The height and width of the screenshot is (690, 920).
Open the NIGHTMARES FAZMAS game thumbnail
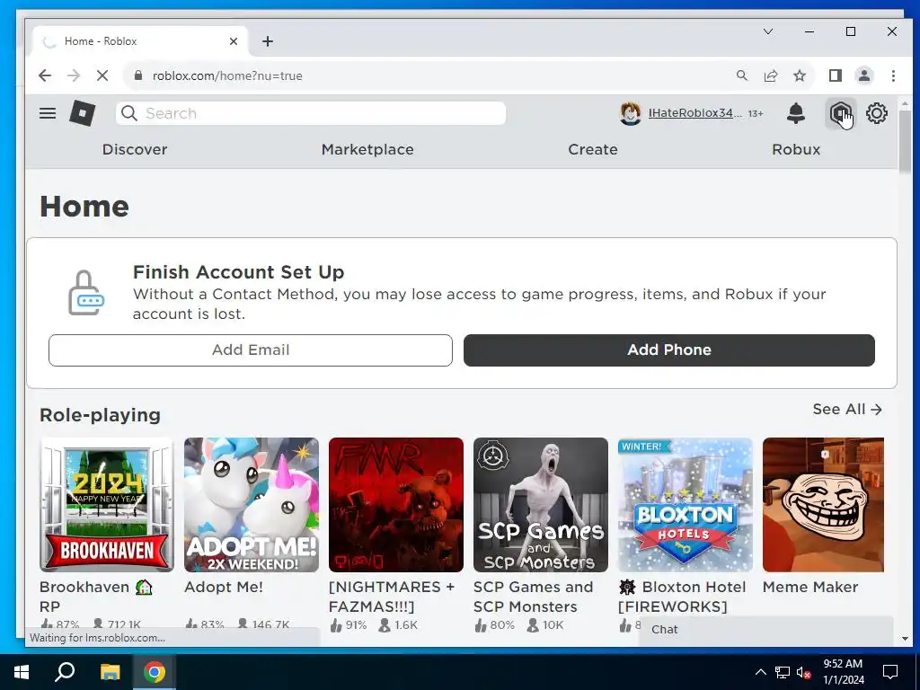[396, 505]
